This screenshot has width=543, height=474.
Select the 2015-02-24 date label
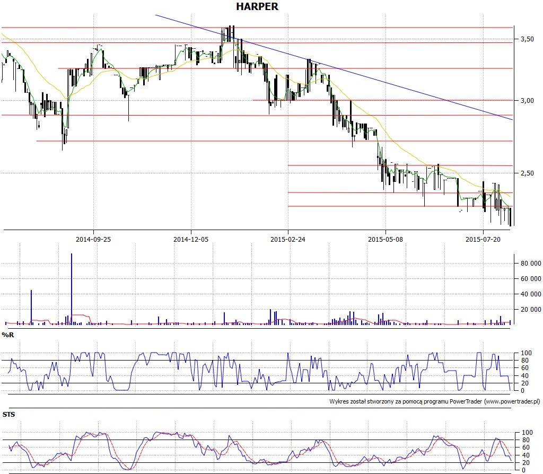point(288,239)
